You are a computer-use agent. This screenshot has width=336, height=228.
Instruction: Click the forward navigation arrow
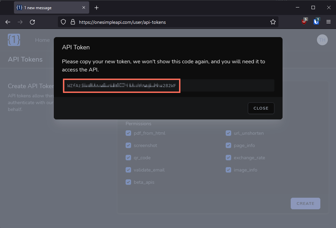[x=20, y=22]
